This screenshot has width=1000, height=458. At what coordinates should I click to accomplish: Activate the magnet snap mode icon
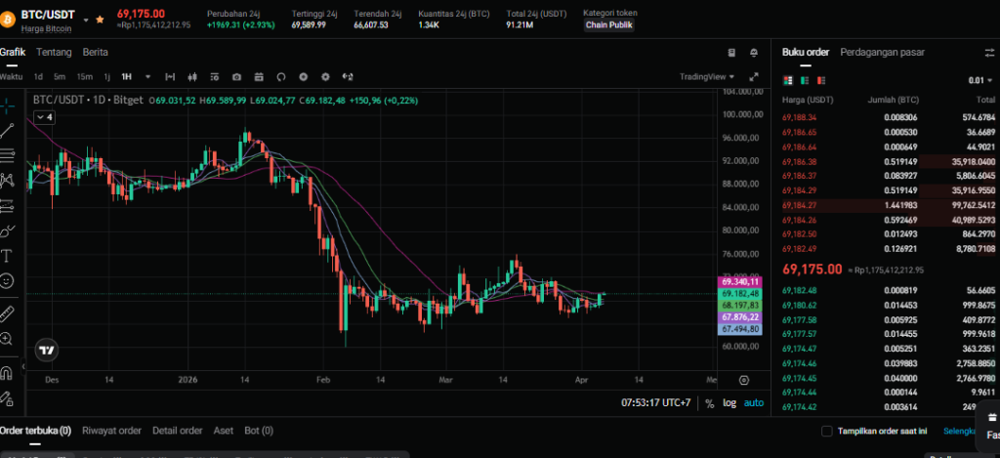pyautogui.click(x=7, y=372)
